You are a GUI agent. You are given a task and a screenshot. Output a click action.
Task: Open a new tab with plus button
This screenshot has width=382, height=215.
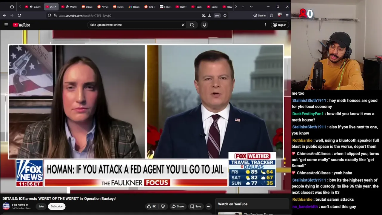pos(243,7)
